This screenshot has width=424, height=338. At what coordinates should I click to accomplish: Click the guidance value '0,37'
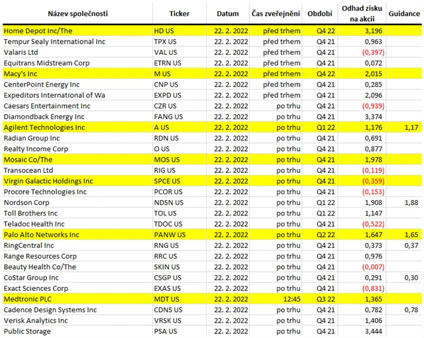coord(411,245)
